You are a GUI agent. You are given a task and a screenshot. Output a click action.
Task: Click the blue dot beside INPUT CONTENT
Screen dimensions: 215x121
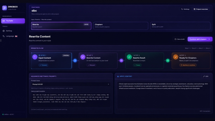118,76
